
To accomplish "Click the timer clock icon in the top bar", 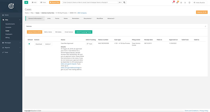I will 185,2.
